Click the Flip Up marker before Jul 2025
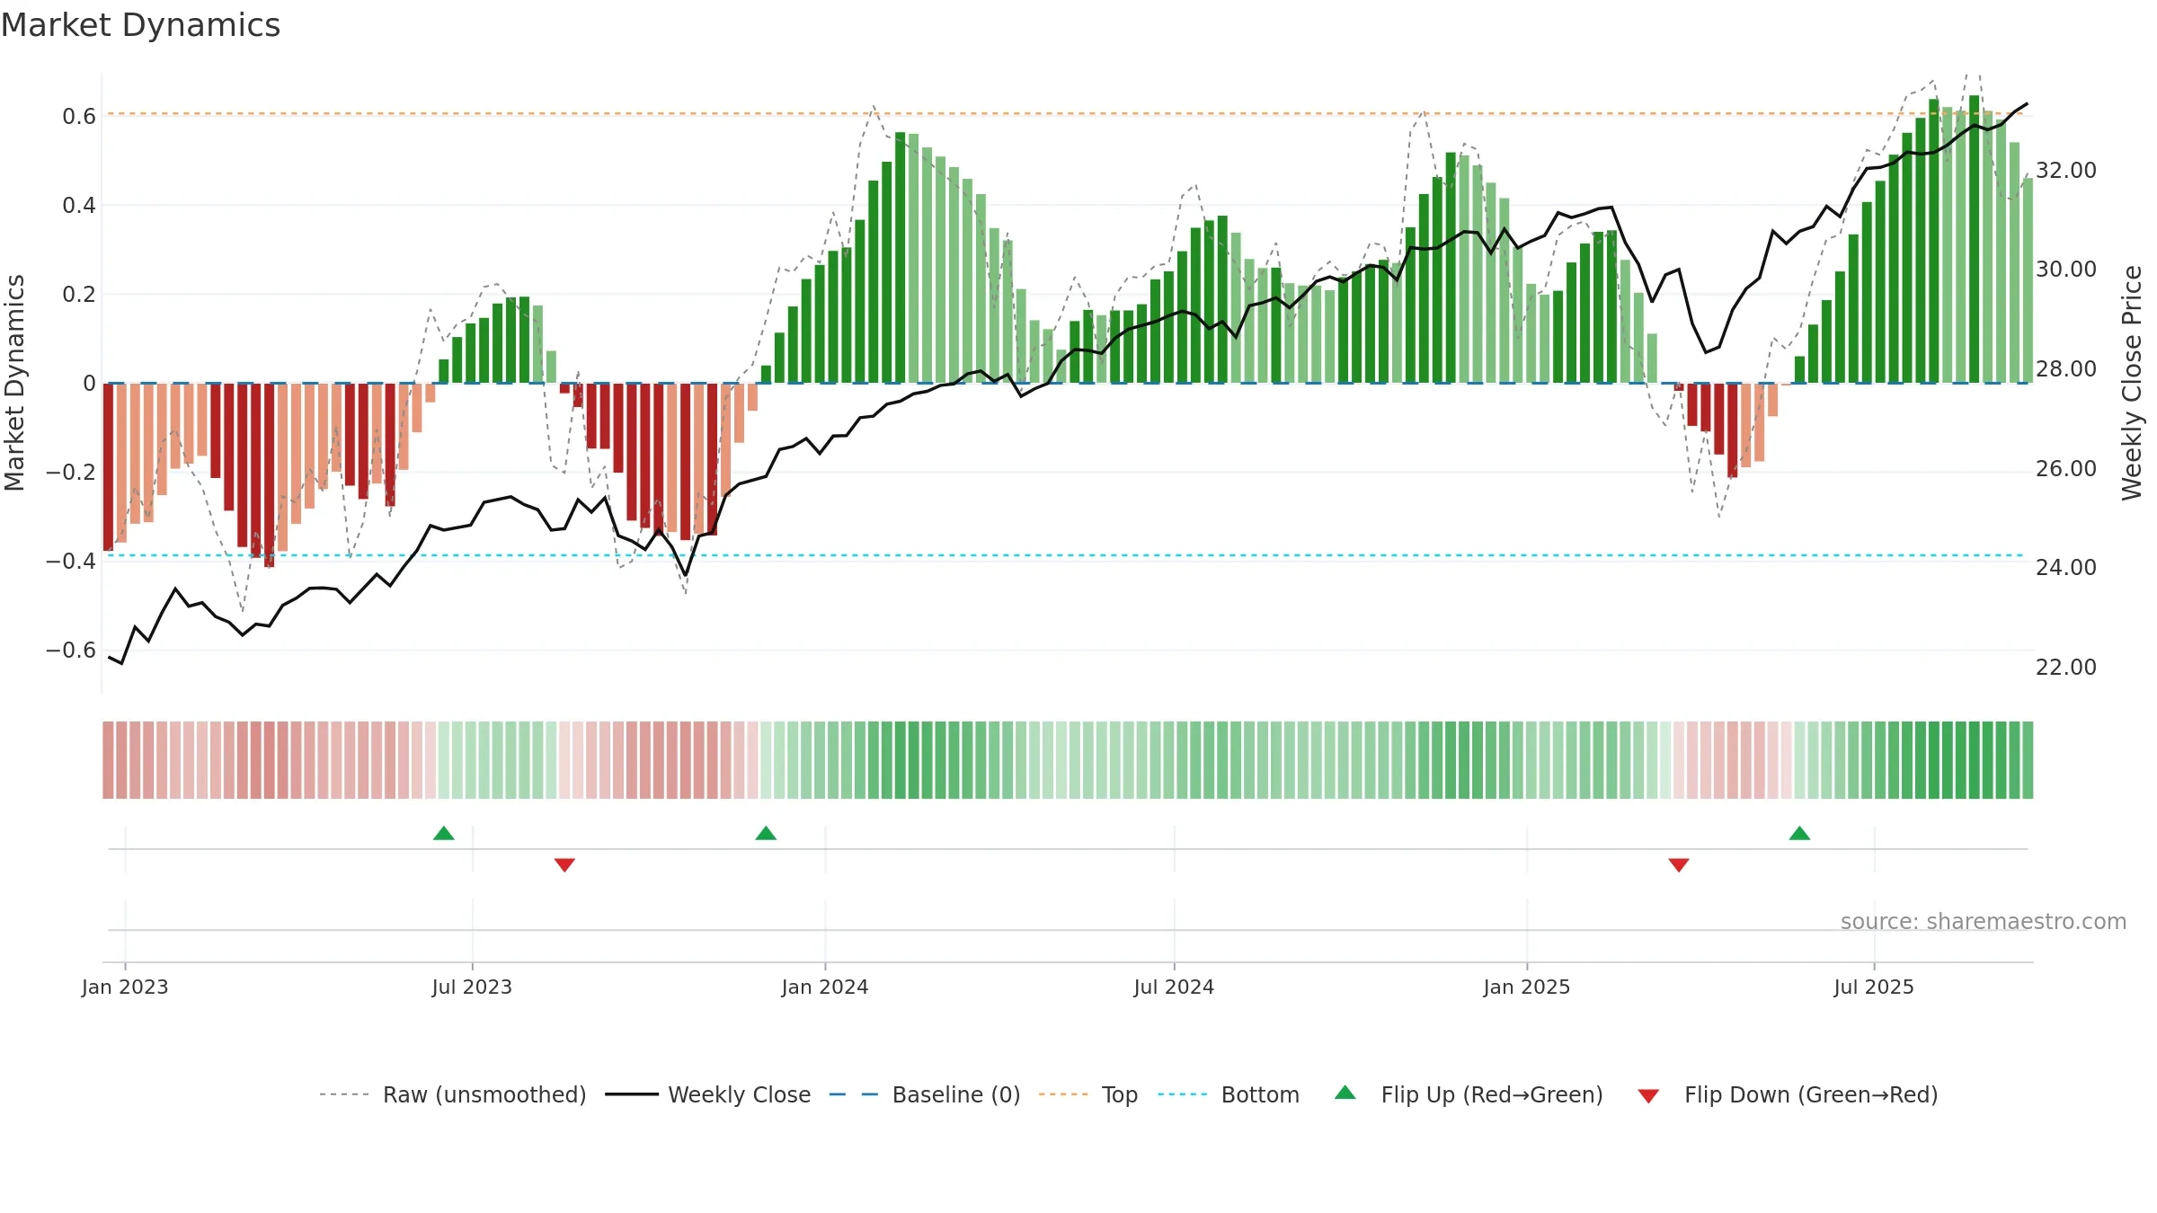The height and width of the screenshot is (1213, 2157). pos(1799,833)
